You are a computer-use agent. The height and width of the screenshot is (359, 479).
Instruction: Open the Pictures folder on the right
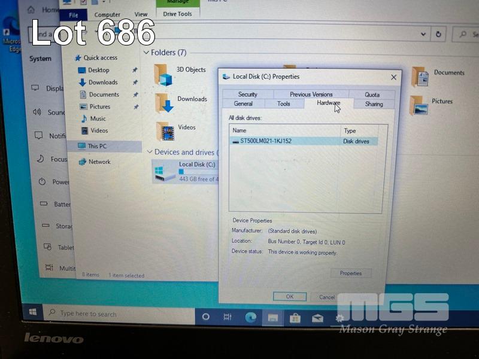coord(419,105)
